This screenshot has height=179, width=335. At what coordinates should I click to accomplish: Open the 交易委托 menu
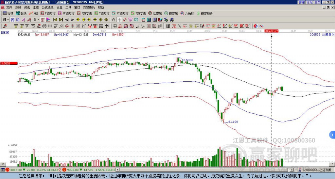tap(89, 8)
